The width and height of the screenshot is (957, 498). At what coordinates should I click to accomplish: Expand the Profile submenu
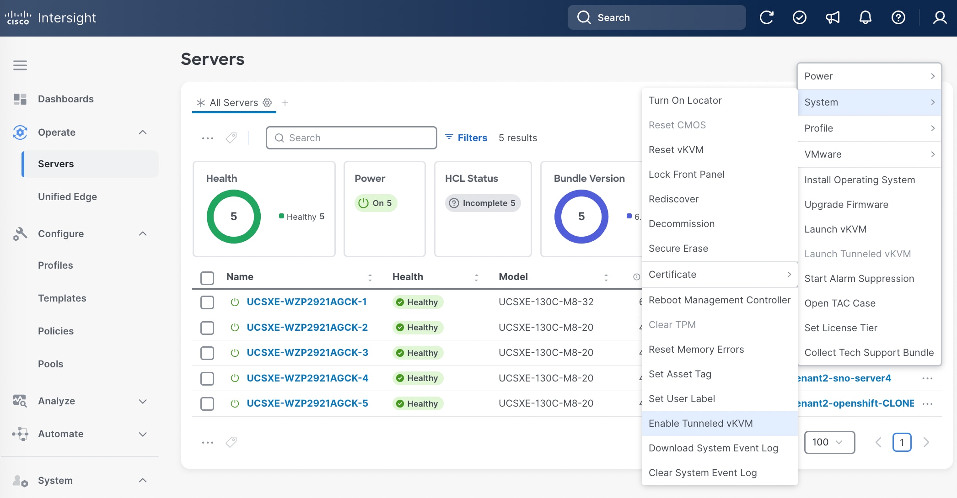coord(869,128)
